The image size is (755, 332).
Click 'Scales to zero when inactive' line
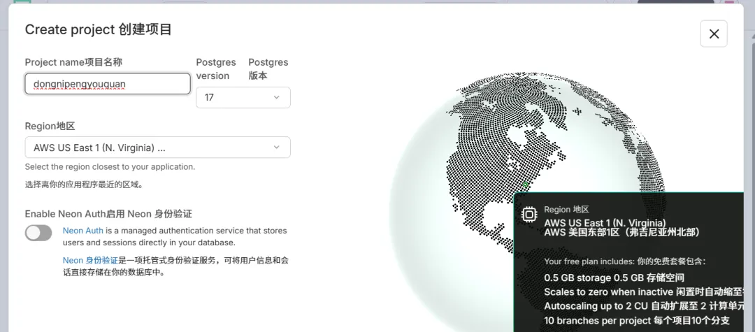[x=645, y=292]
